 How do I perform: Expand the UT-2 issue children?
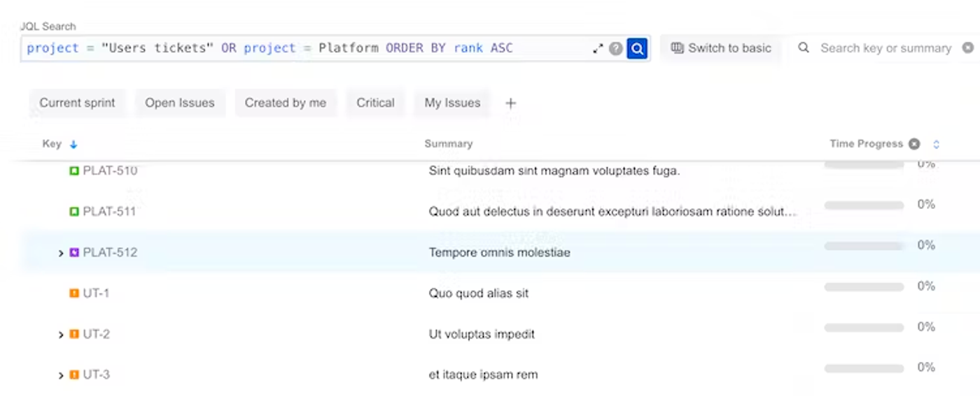[61, 335]
